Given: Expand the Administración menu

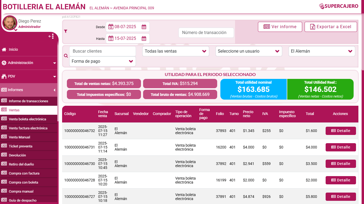Looking at the screenshot, I should (29, 63).
